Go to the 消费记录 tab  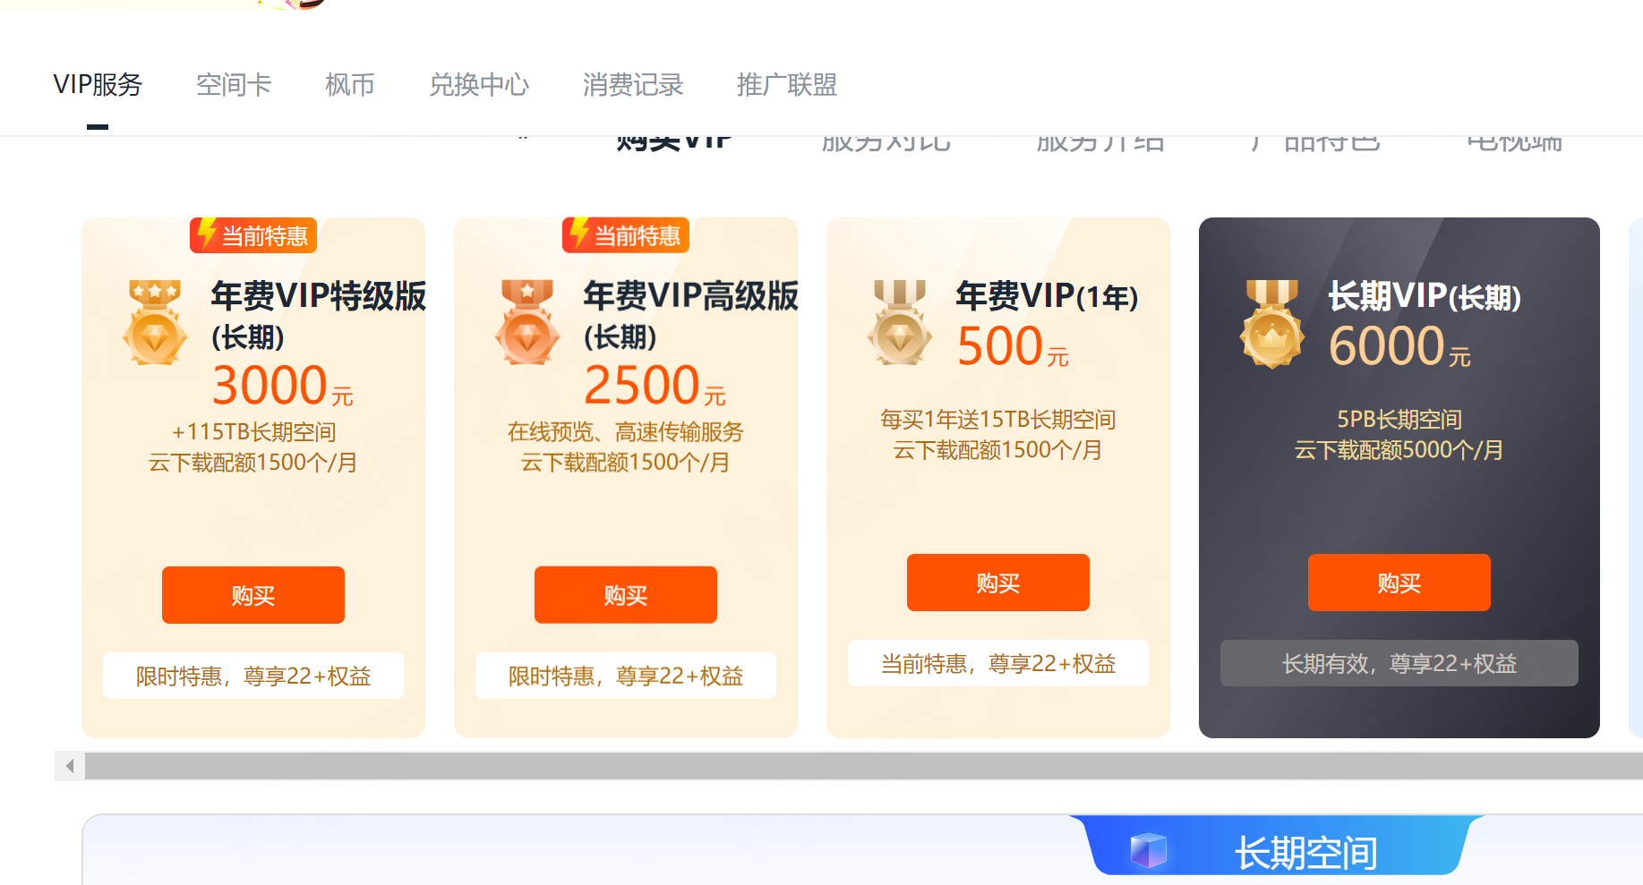(633, 85)
